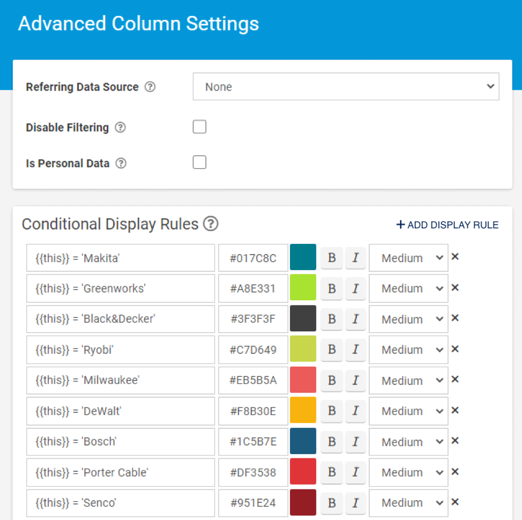Check the Is Personal Data checkbox

click(x=199, y=162)
